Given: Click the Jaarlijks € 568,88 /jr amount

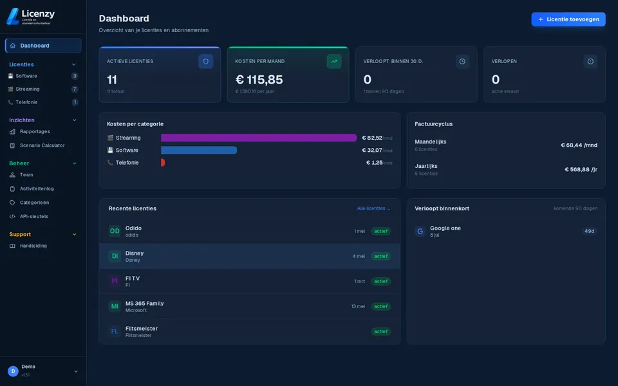Looking at the screenshot, I should pos(581,170).
